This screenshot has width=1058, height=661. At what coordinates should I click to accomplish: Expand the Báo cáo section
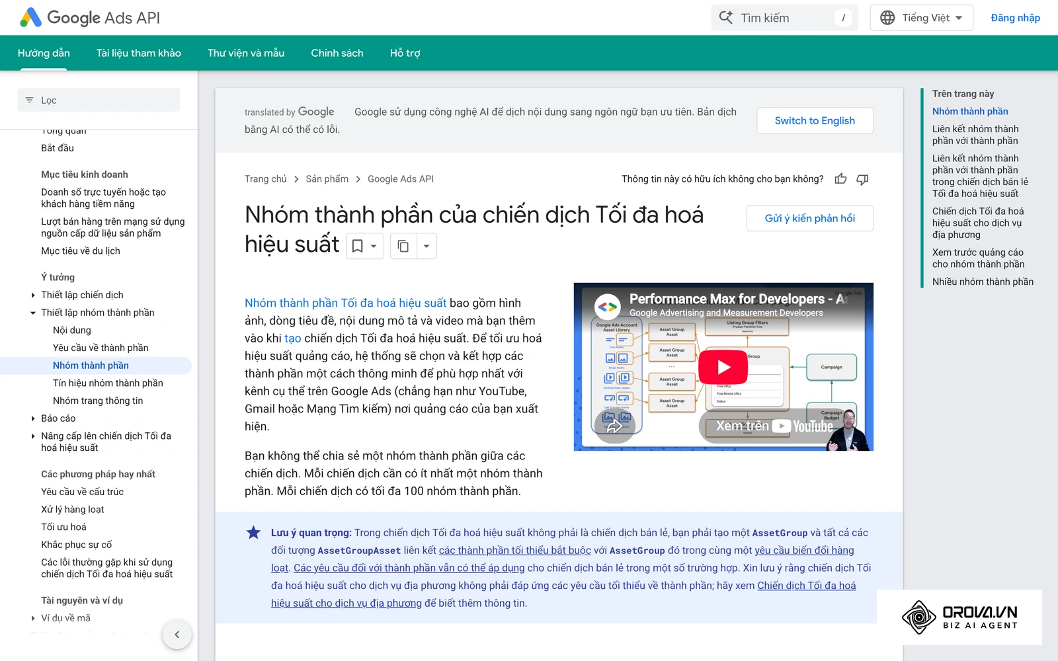click(33, 418)
